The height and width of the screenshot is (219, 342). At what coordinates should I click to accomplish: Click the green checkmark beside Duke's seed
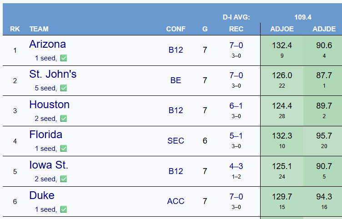64,209
